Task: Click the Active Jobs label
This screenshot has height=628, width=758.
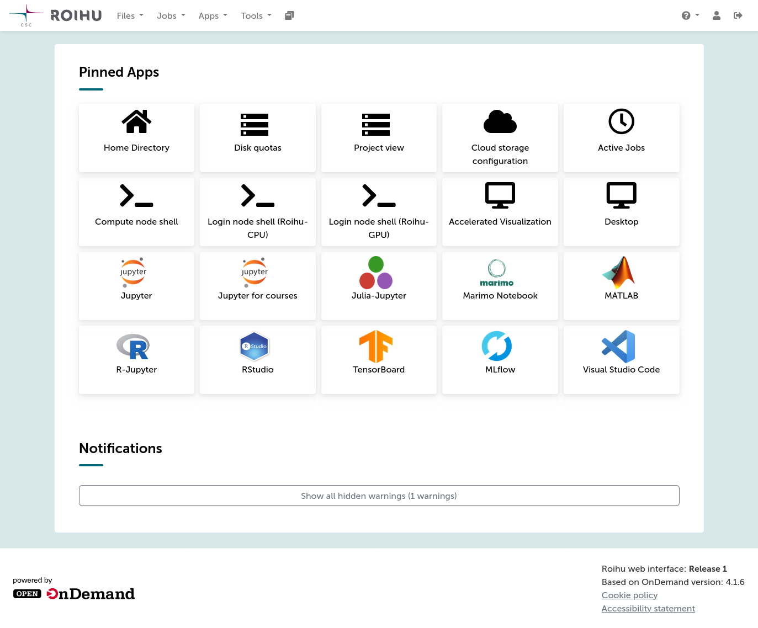Action: (622, 147)
